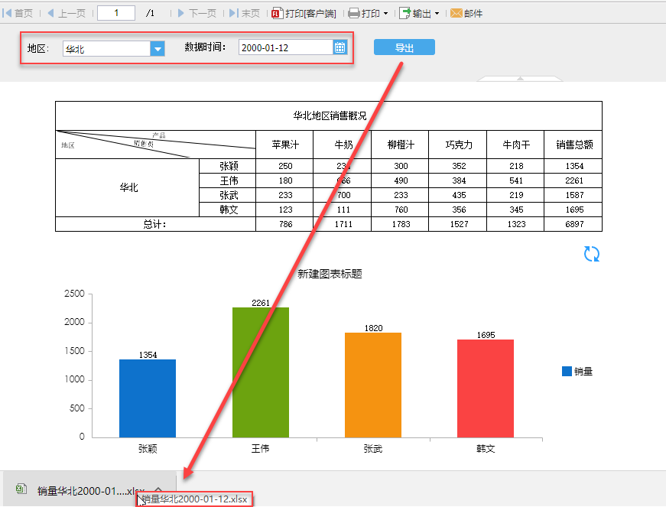Click the date field 2000-01-12

pos(286,47)
